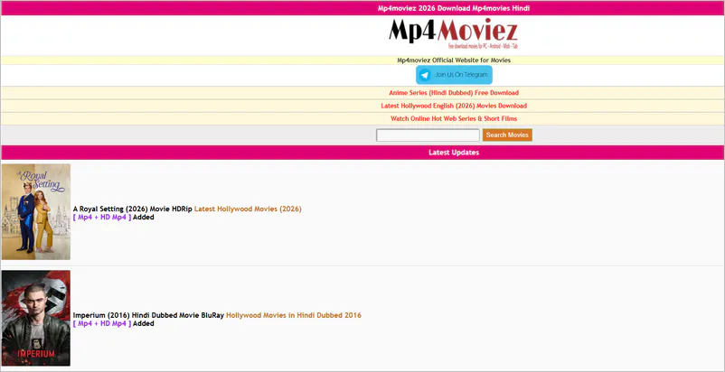
Task: Open Anime Series (Hindi Dubbed) Free Download
Action: 454,93
